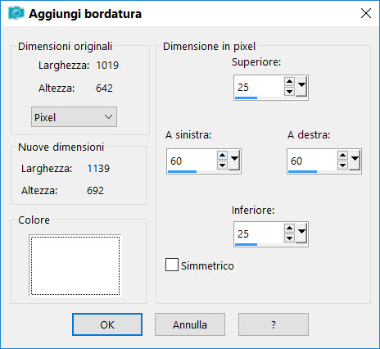The image size is (380, 349).
Task: Increase the Superiore value with up arrow
Action: [x=289, y=82]
